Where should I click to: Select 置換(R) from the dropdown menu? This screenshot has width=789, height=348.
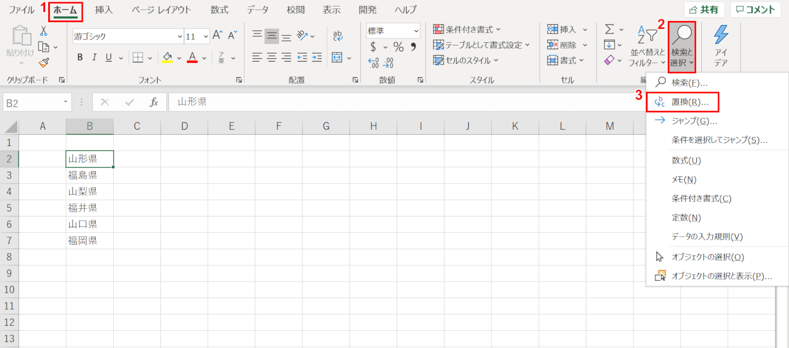click(x=687, y=101)
